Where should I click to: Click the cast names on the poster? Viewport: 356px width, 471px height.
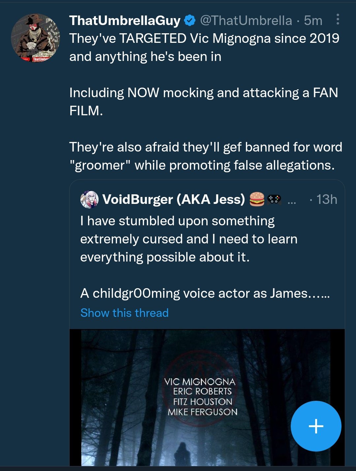tap(201, 397)
